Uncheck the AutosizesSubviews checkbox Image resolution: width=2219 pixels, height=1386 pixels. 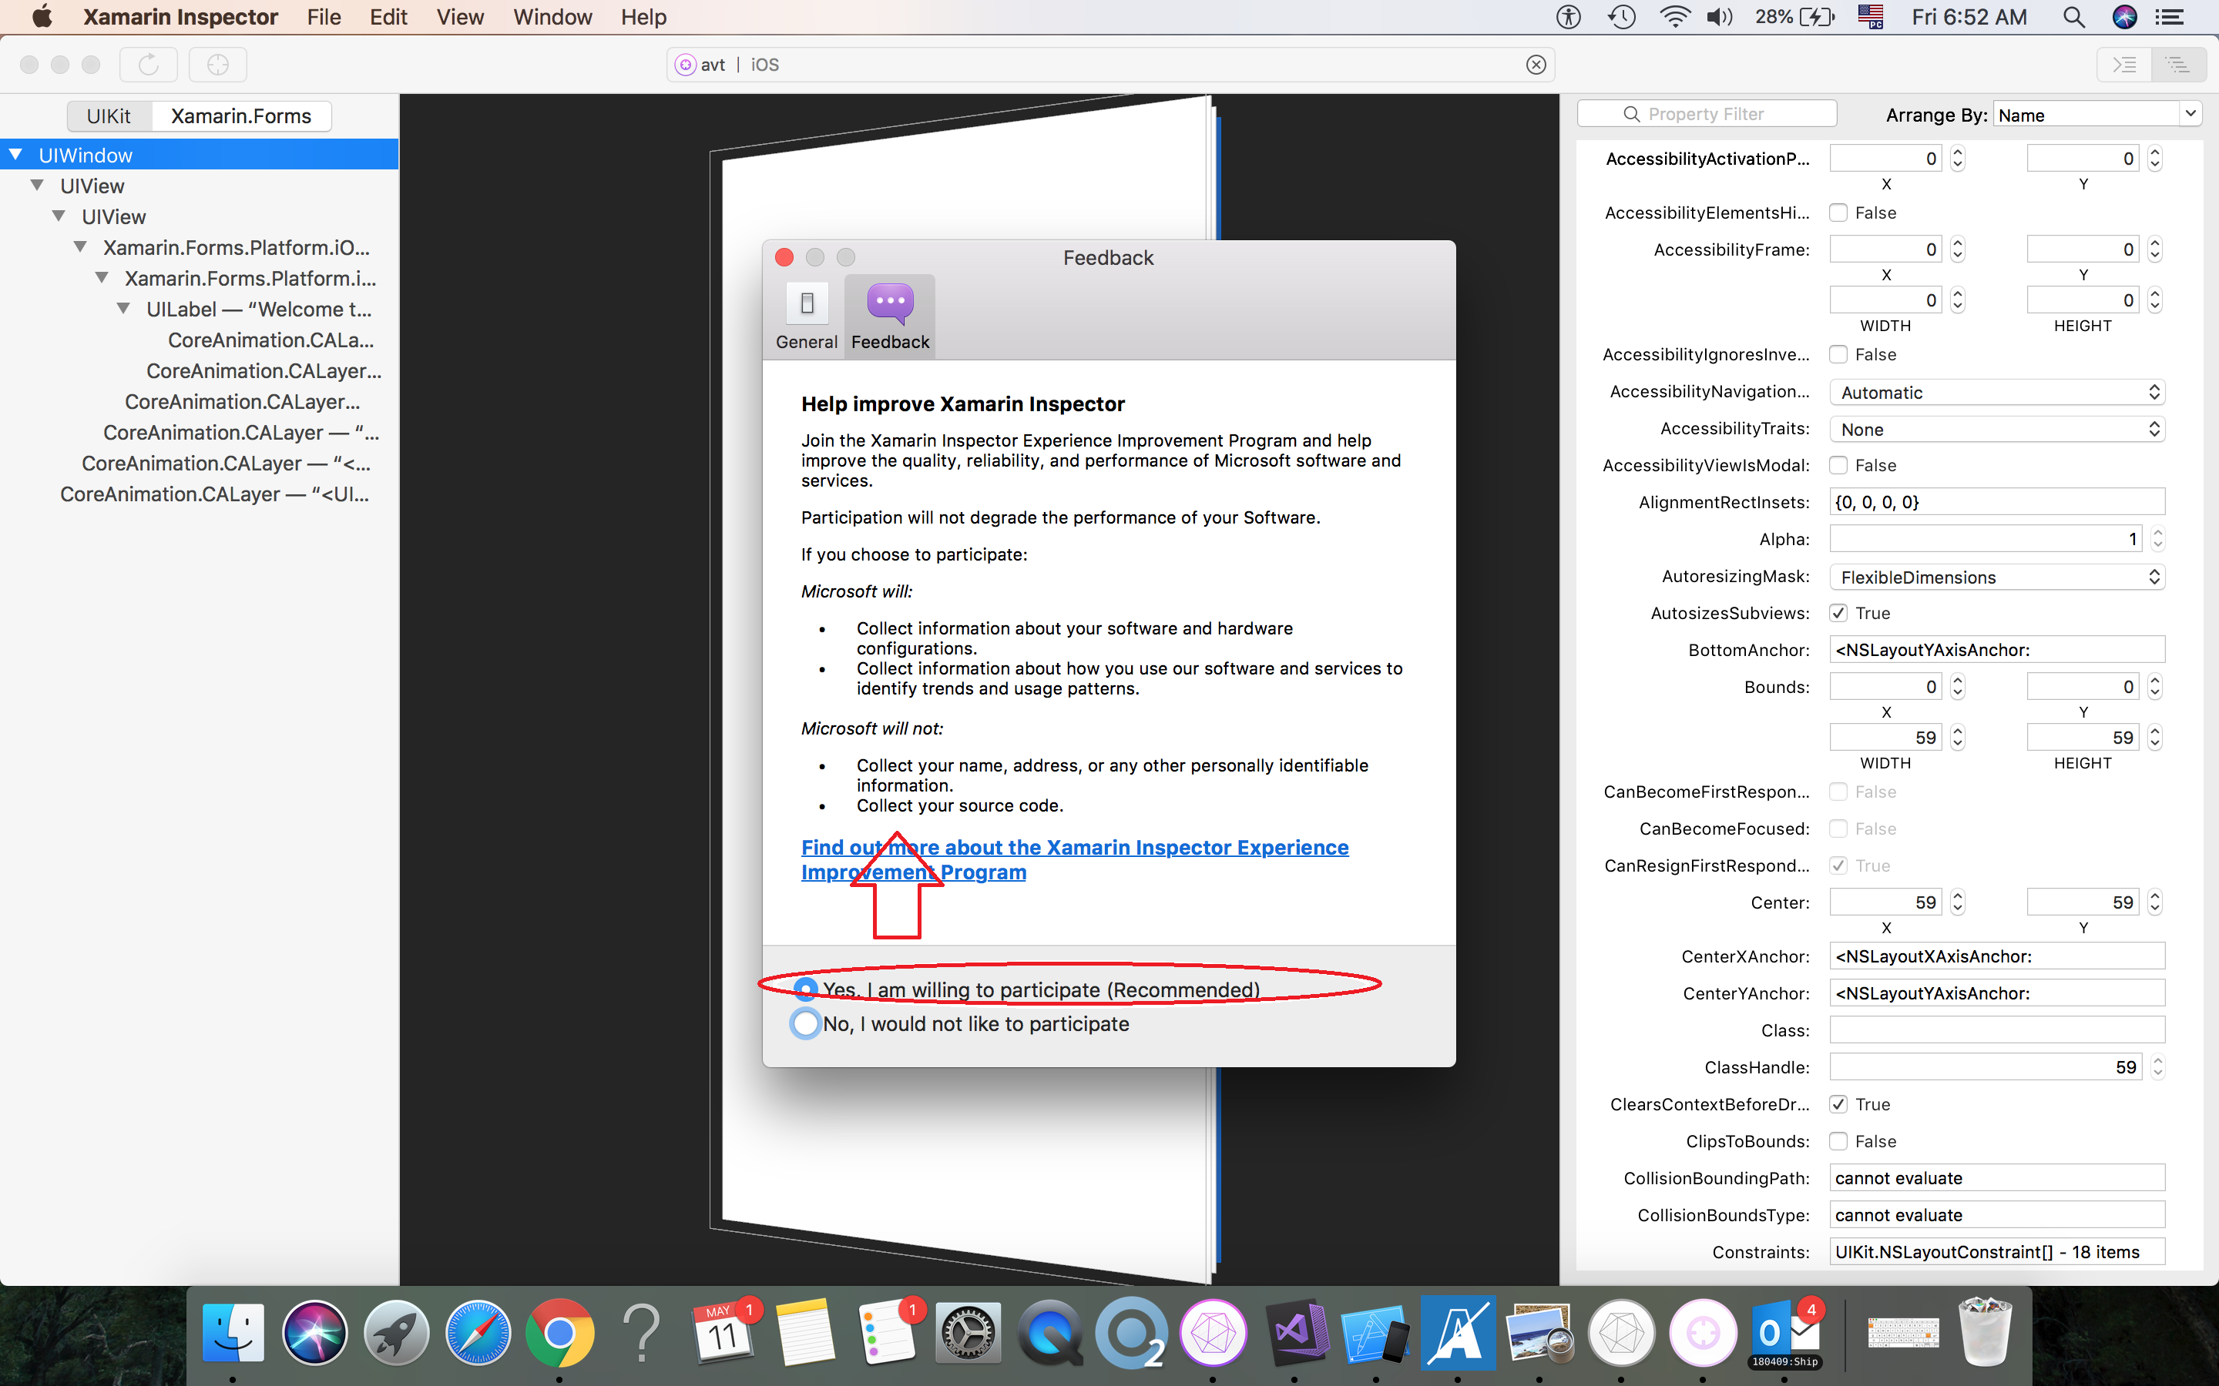(x=1839, y=612)
